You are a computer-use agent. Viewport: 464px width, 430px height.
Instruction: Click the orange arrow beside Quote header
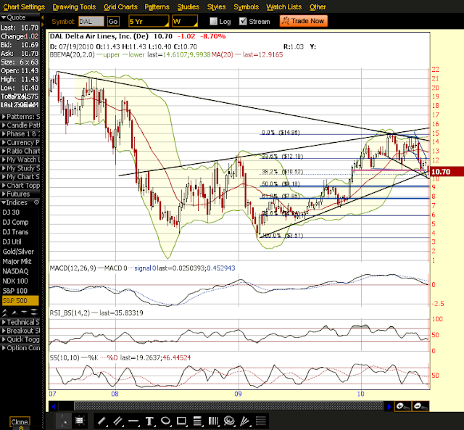click(43, 17)
